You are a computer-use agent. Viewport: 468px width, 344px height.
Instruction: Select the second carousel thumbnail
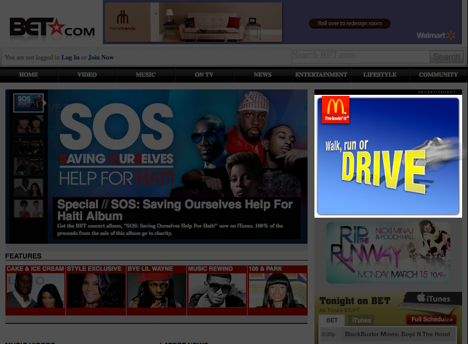(28, 124)
